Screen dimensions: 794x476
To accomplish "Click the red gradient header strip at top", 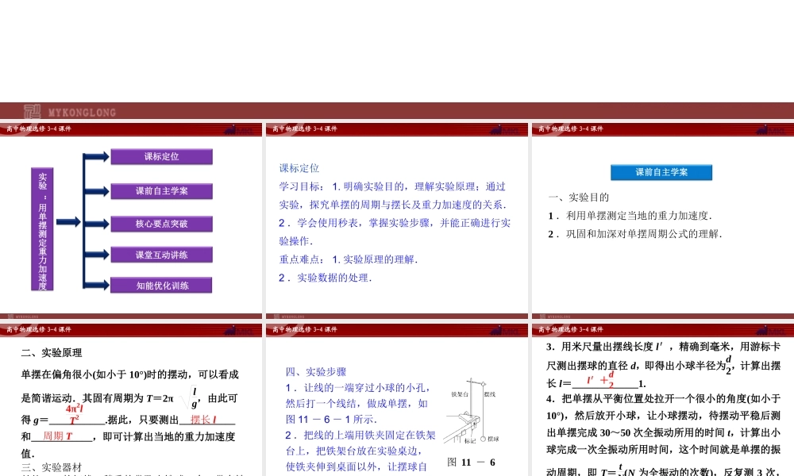I will pos(397,112).
